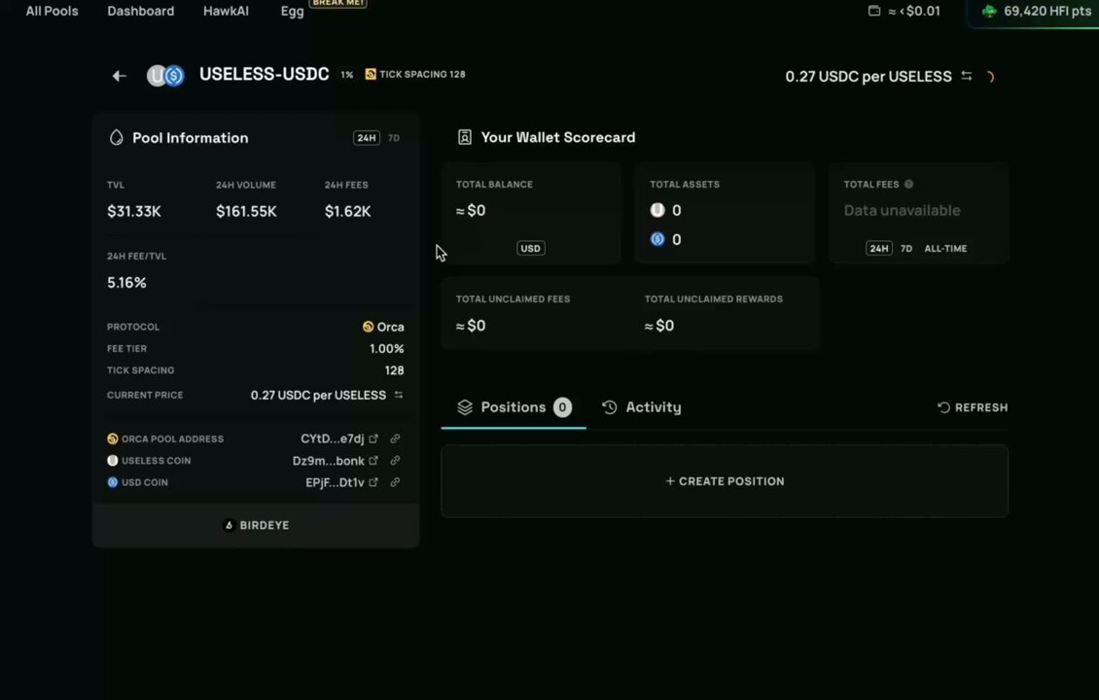
Task: Copy the Useless Coin address link
Action: (x=395, y=461)
